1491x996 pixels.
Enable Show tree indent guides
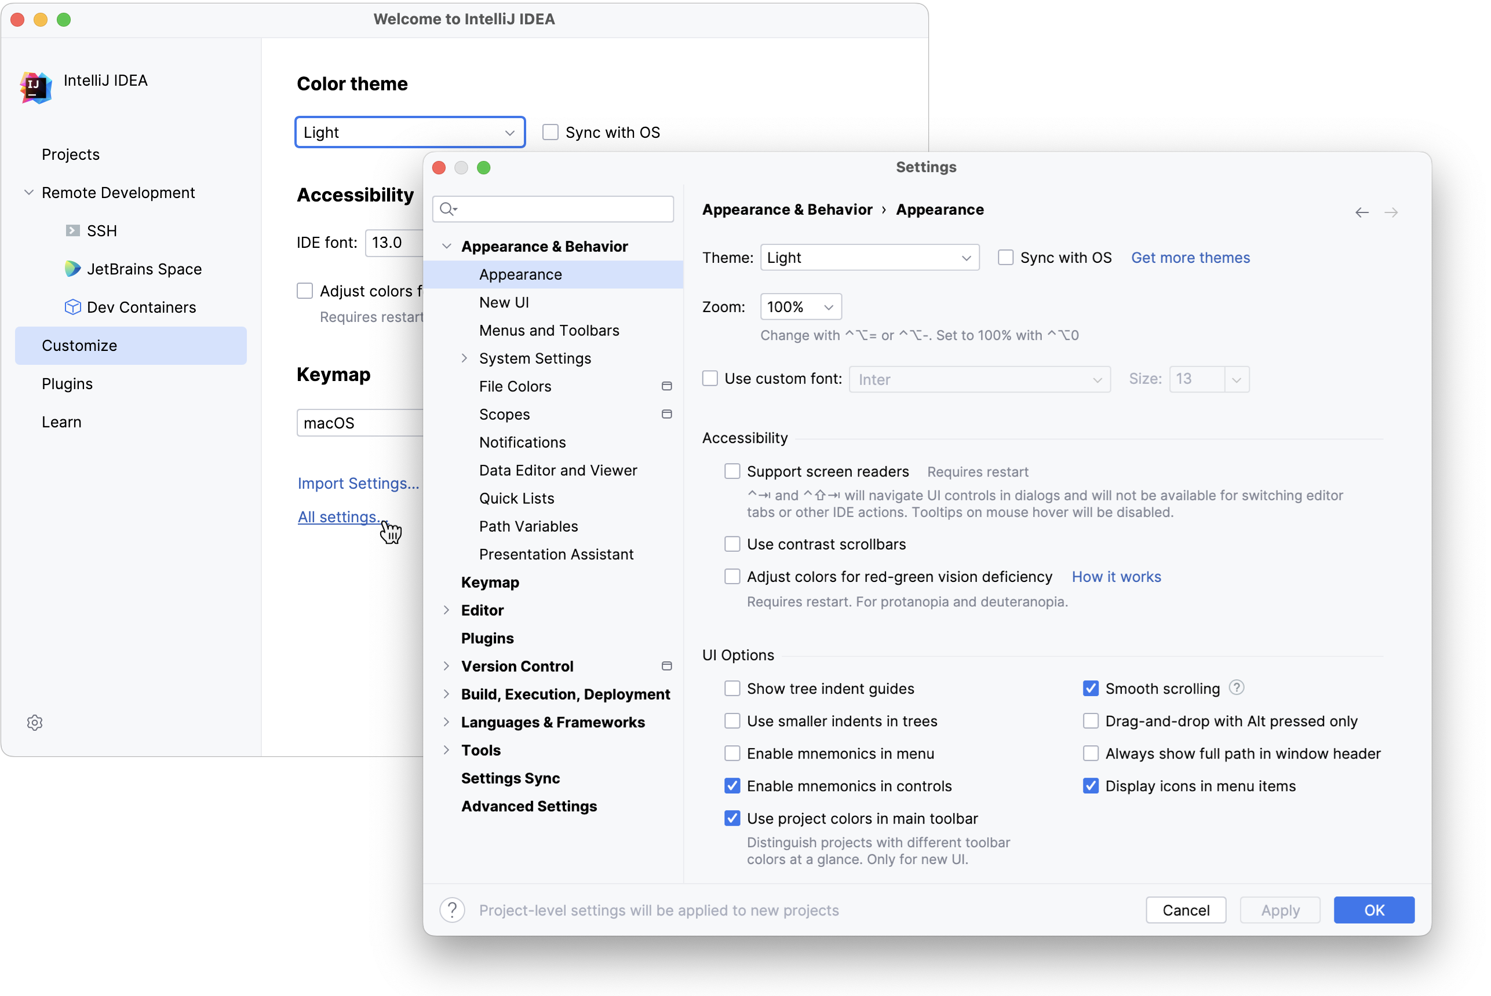pos(732,689)
